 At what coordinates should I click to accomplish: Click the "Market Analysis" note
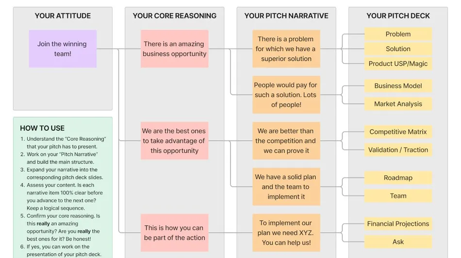tap(398, 104)
